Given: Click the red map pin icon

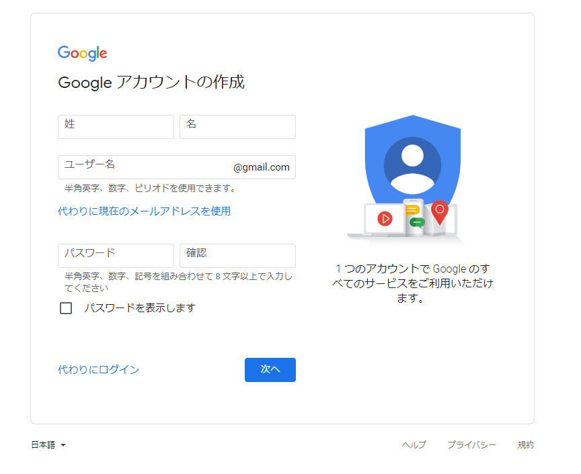Looking at the screenshot, I should click(440, 212).
